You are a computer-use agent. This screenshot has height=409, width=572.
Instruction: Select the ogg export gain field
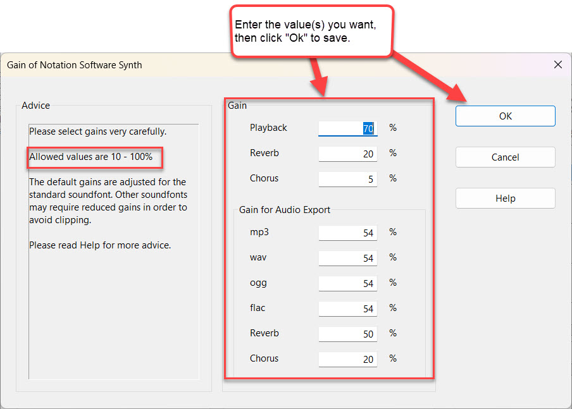[347, 283]
